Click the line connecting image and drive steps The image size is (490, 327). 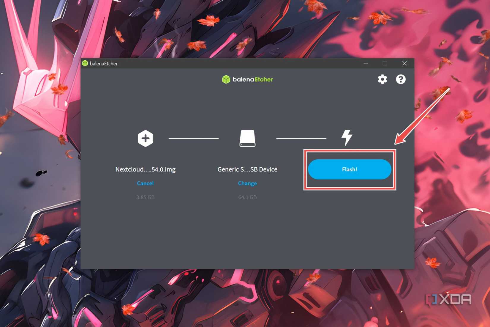pyautogui.click(x=194, y=138)
